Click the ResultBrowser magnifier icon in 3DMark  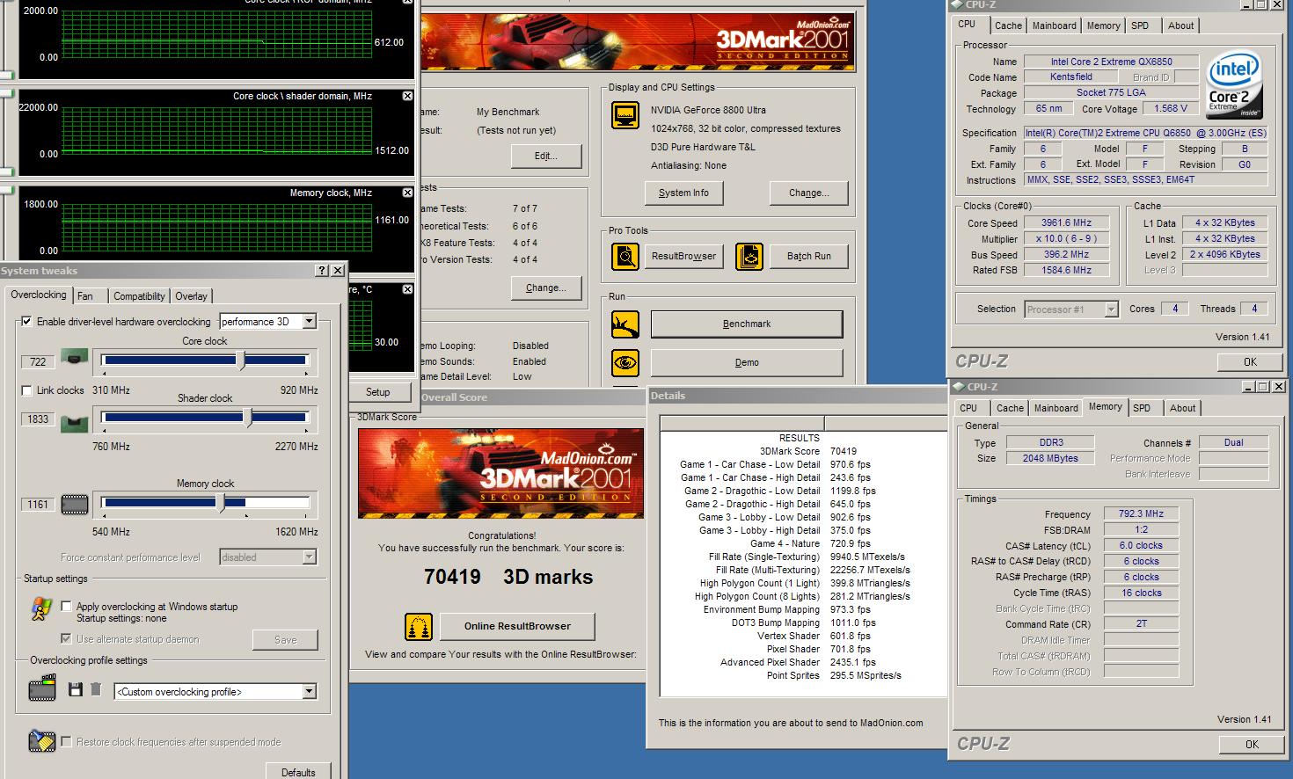click(x=625, y=256)
